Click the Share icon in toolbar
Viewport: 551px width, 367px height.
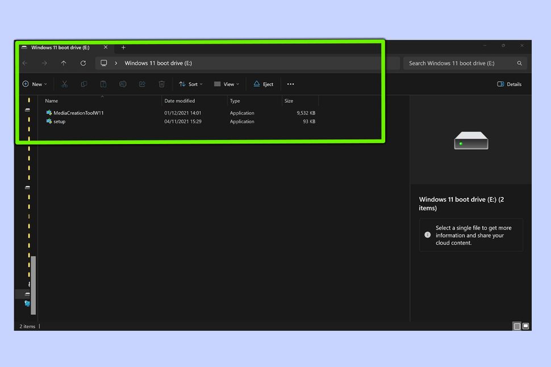click(142, 84)
